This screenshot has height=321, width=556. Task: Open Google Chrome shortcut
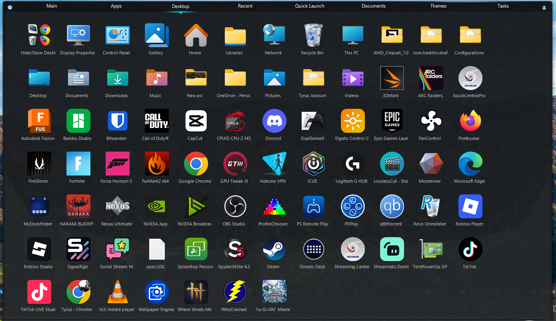196,164
